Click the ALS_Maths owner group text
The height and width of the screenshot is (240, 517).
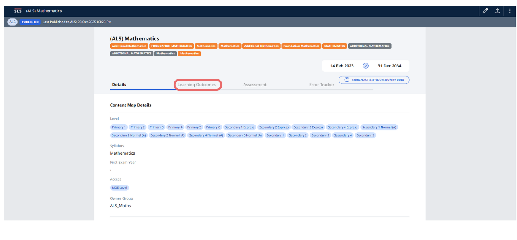coord(121,206)
